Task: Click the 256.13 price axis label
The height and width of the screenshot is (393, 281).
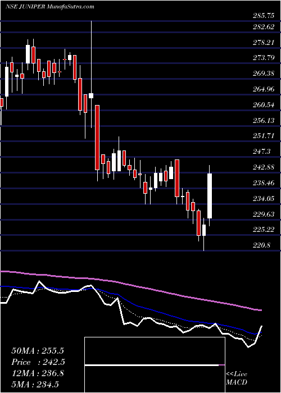Action: (x=263, y=121)
